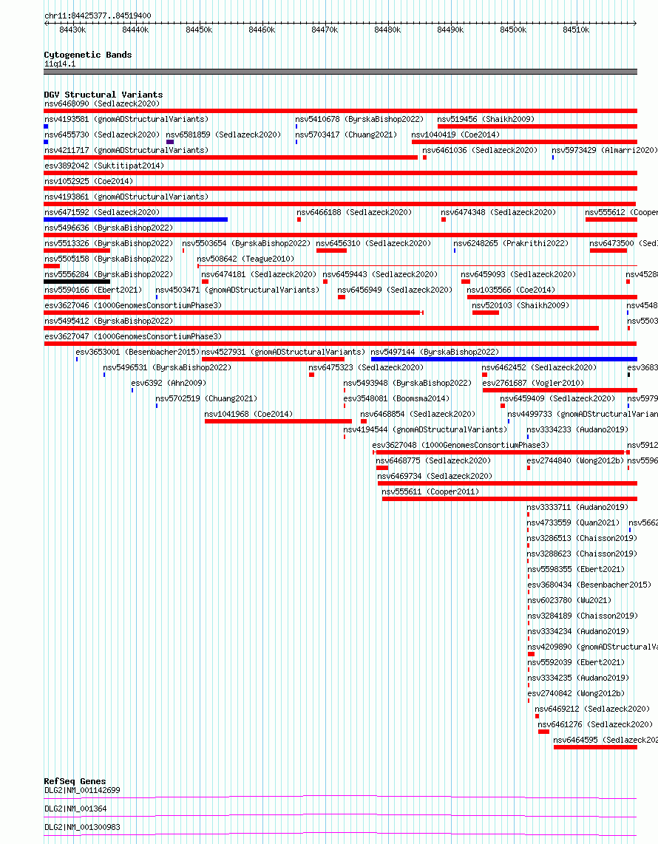
Task: Select the RefSeq Genes track heading
Action: (x=75, y=782)
